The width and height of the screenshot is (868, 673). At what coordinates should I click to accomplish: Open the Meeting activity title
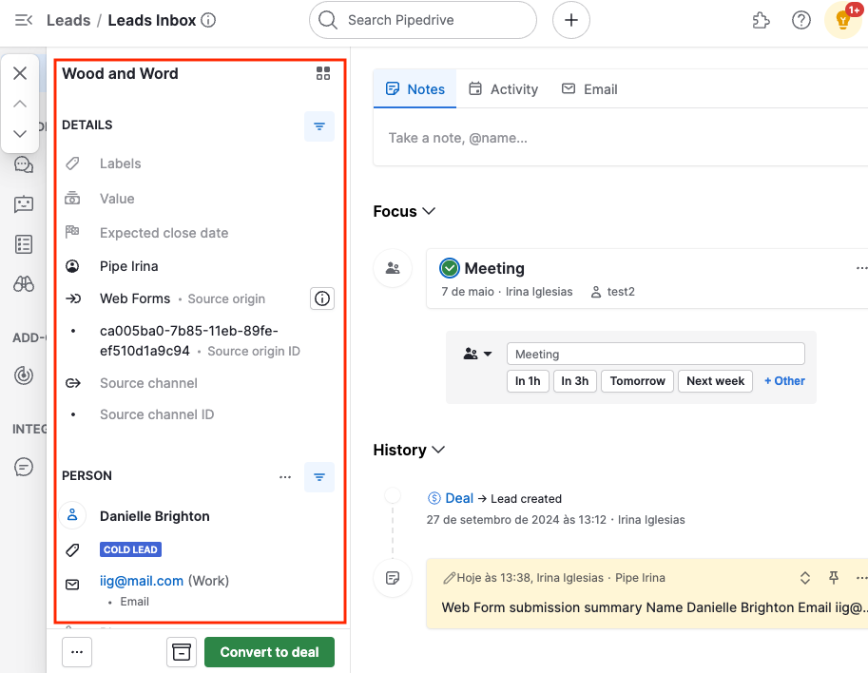494,268
